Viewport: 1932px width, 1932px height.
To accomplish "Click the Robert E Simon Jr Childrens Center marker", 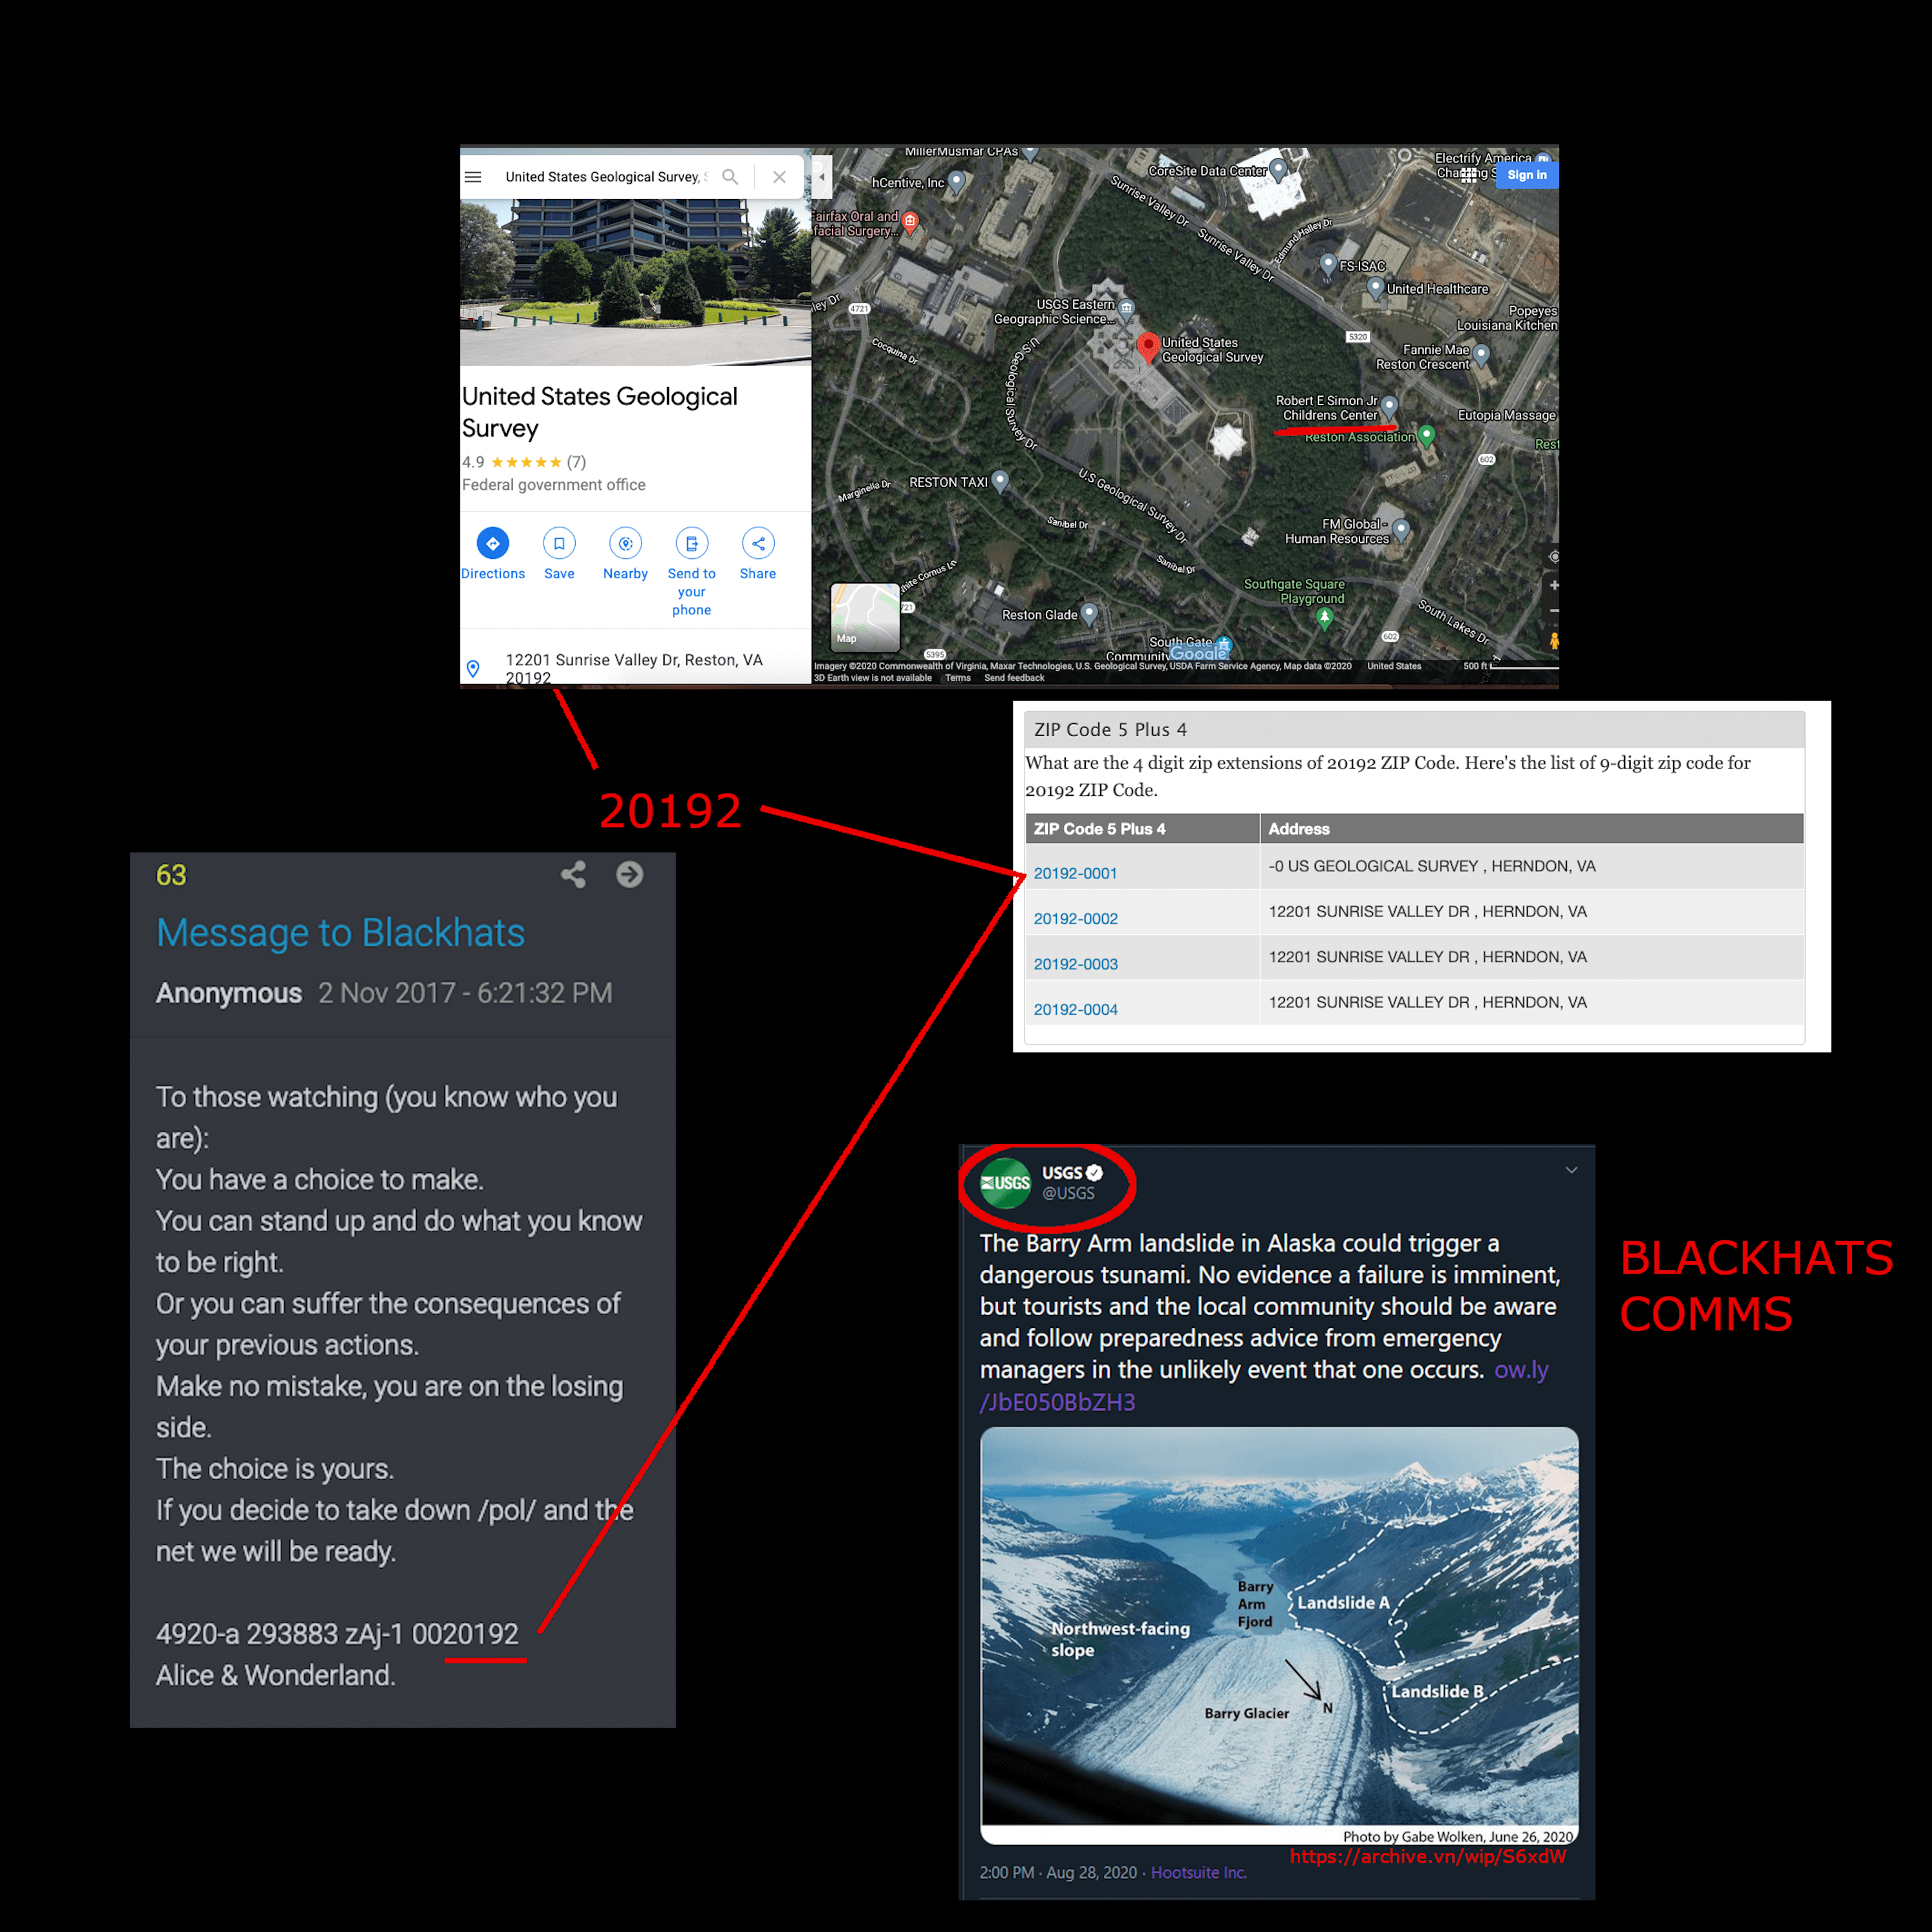I will pos(1389,406).
